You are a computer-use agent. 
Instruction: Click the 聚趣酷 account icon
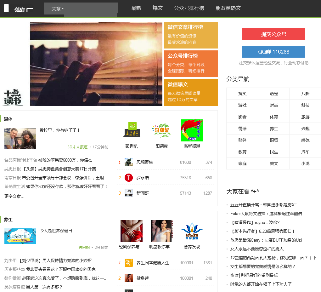point(132,130)
